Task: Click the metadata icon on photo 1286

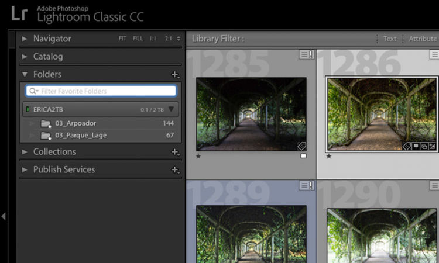Action: 434,54
